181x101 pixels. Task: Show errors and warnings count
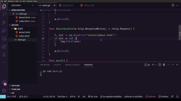tap(23, 97)
